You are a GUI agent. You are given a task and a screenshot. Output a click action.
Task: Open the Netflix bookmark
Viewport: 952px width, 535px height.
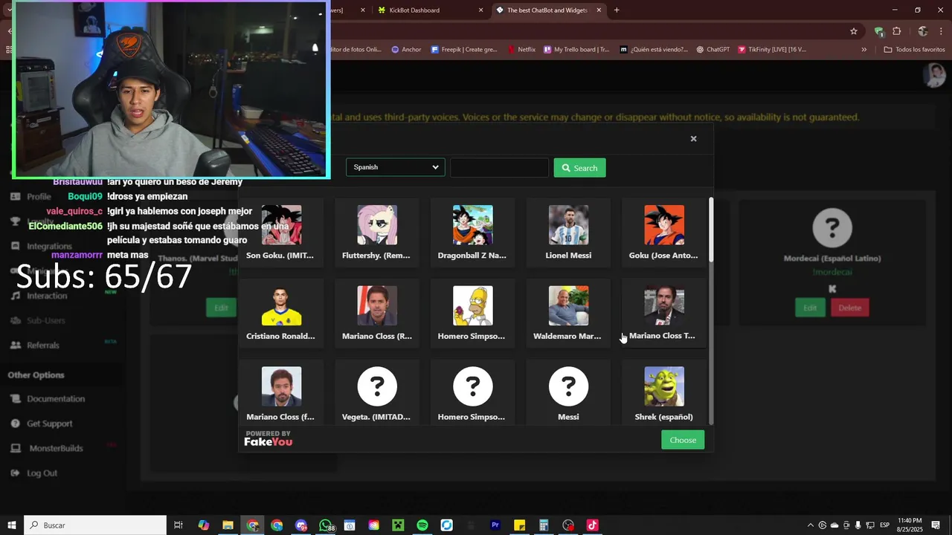coord(522,50)
